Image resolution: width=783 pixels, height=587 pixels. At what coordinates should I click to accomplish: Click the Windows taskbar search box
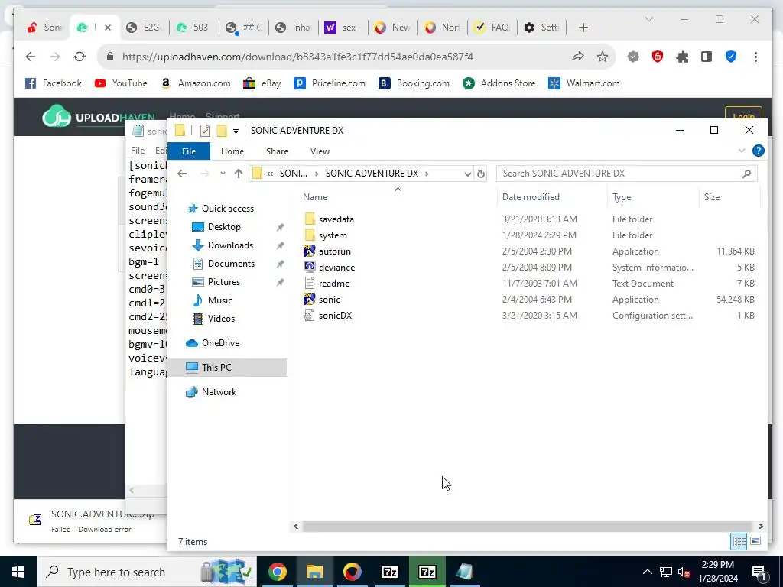146,572
